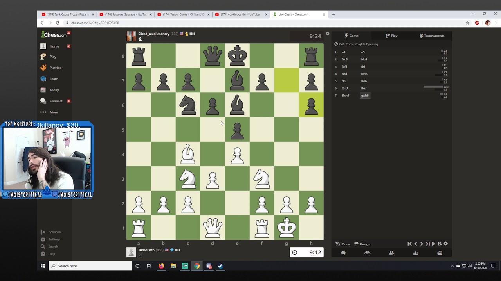This screenshot has height=281, width=501.
Task: Go back in the browser
Action: click(42, 23)
